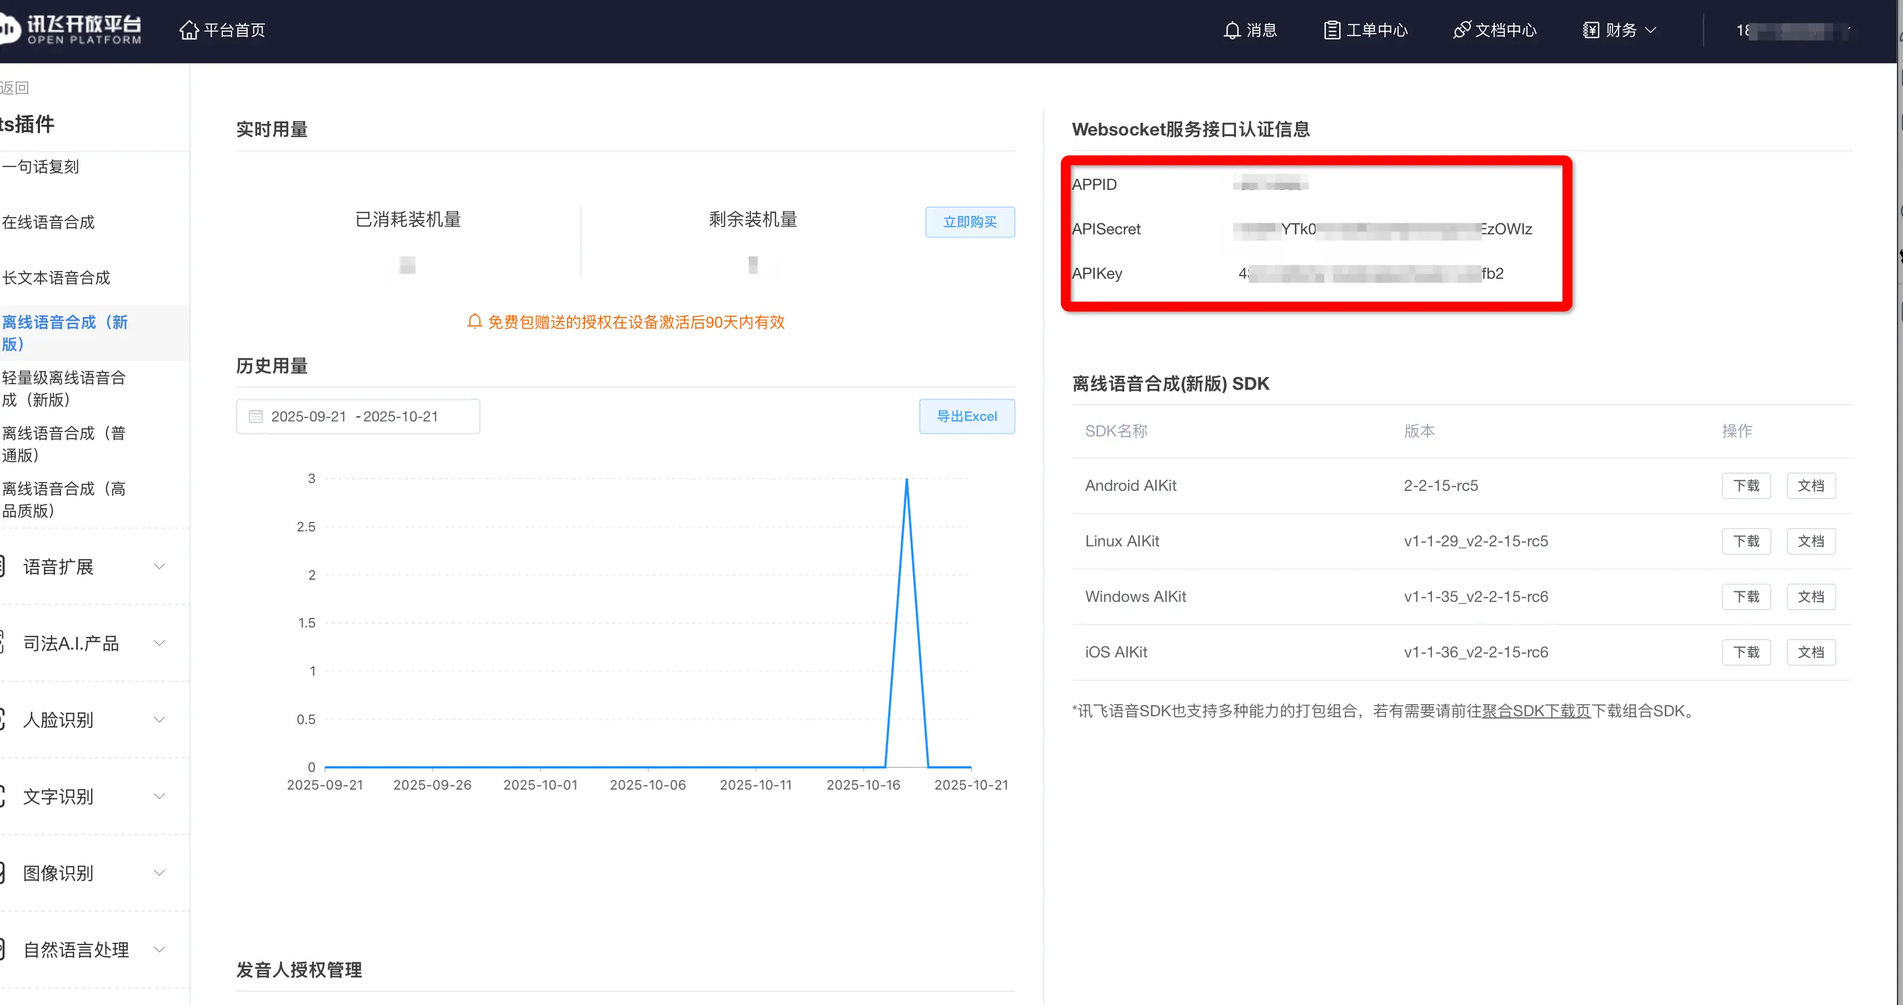Viewport: 1903px width, 1005px height.
Task: Open the 消息 bell notification icon
Action: click(1231, 31)
